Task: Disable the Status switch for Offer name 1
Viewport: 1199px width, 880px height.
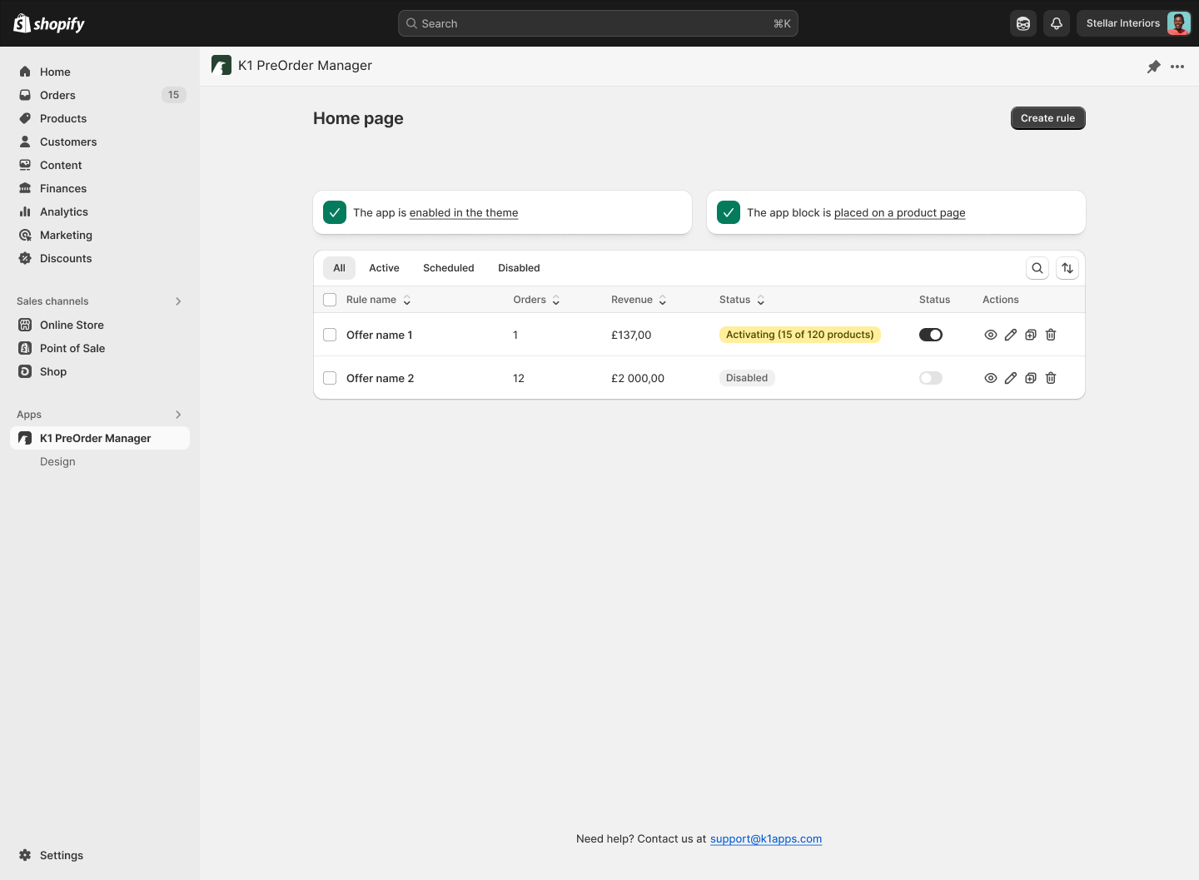Action: (x=930, y=334)
